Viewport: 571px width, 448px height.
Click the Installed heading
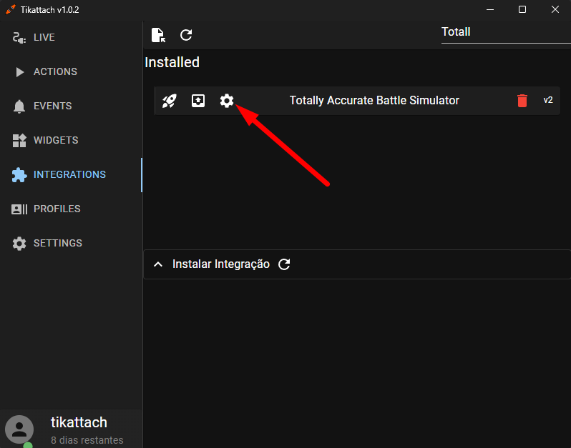coord(172,62)
